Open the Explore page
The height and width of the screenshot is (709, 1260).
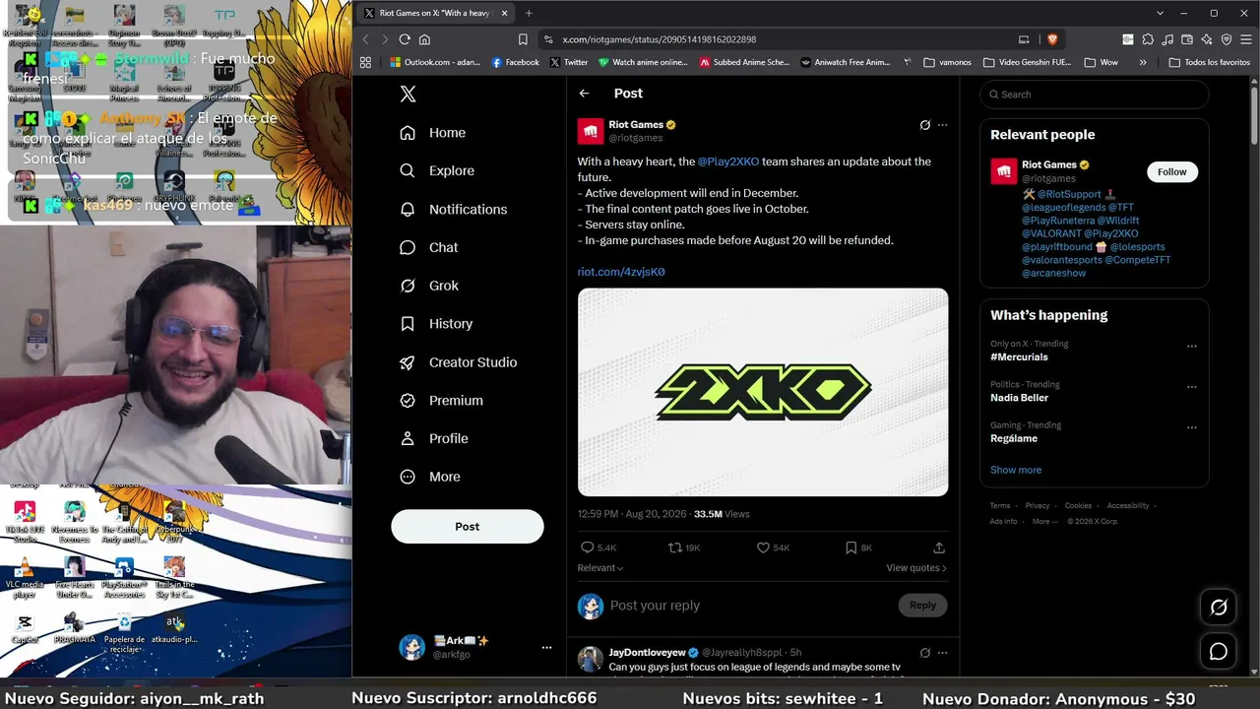[x=437, y=170]
